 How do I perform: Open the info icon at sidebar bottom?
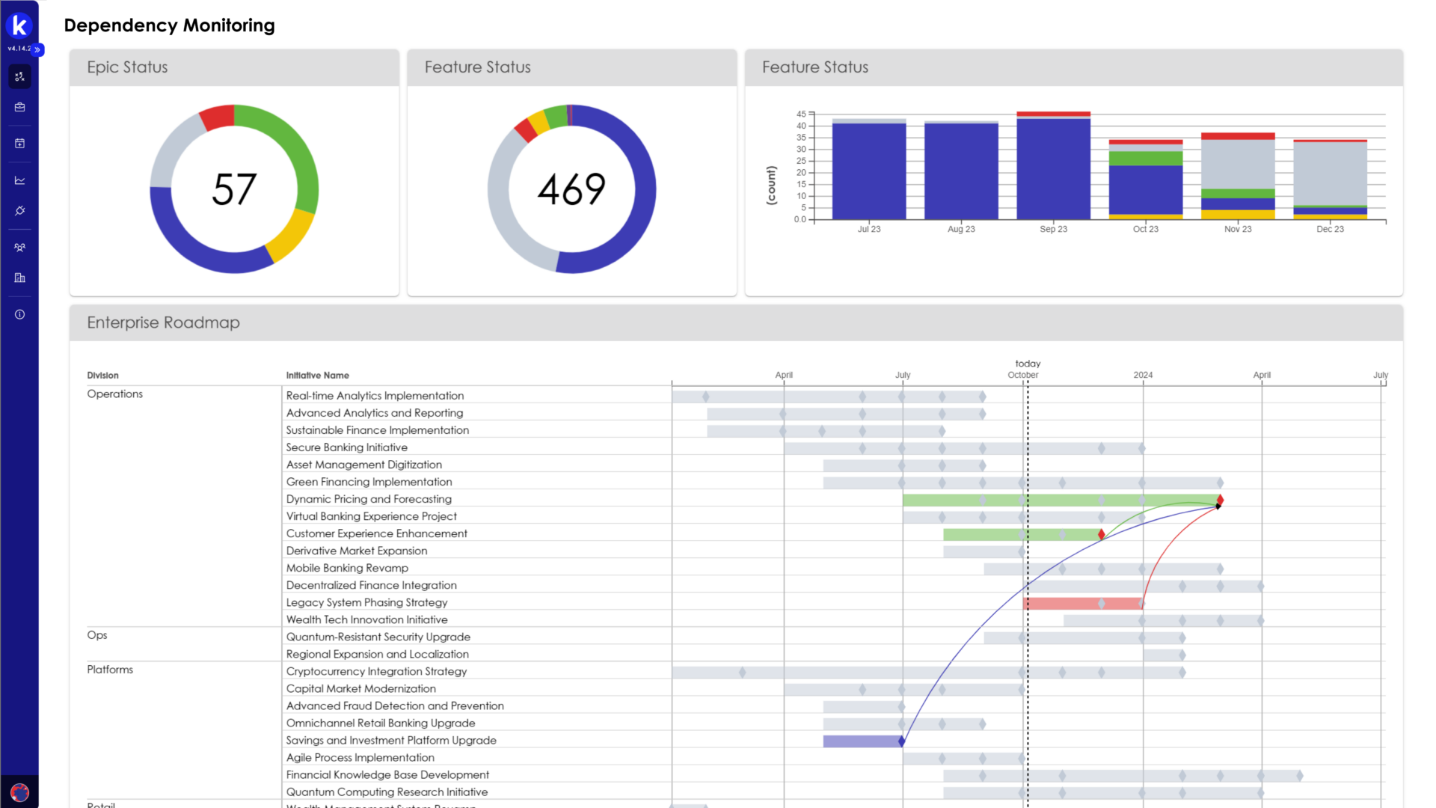pos(20,314)
